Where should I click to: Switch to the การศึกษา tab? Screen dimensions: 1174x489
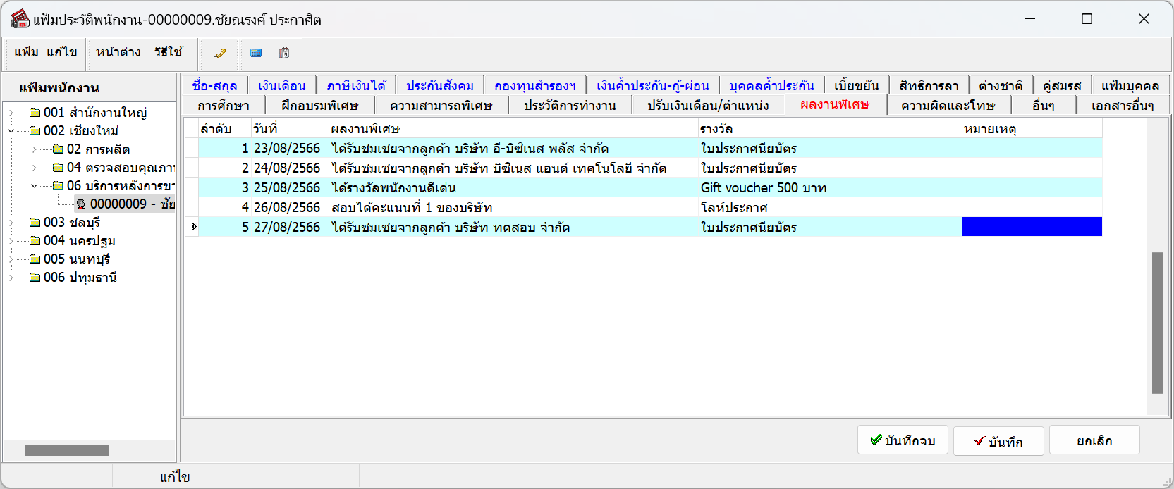[224, 105]
